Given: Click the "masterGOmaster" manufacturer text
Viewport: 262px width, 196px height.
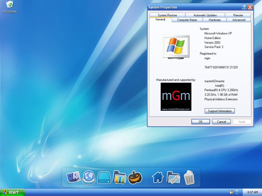Looking at the screenshot, I should 214,81.
